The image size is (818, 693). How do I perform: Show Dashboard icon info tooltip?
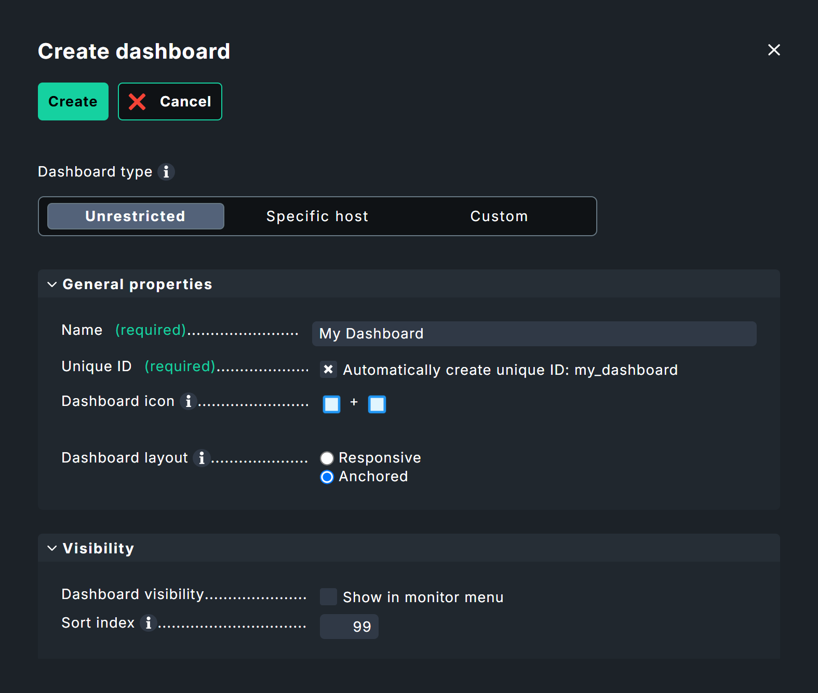(189, 401)
